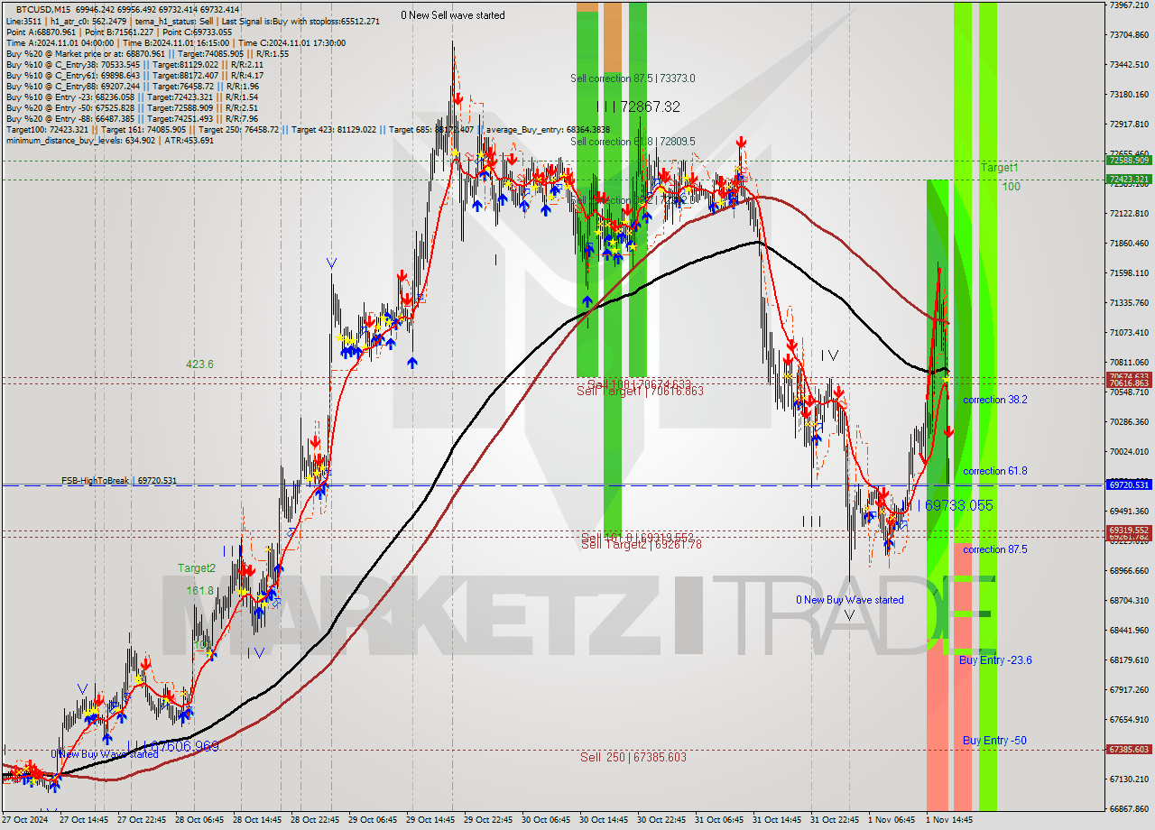Select the '423.6' Fibonacci label

[199, 364]
